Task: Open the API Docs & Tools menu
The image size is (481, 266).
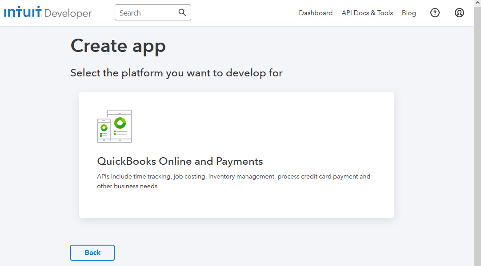Action: (x=367, y=13)
